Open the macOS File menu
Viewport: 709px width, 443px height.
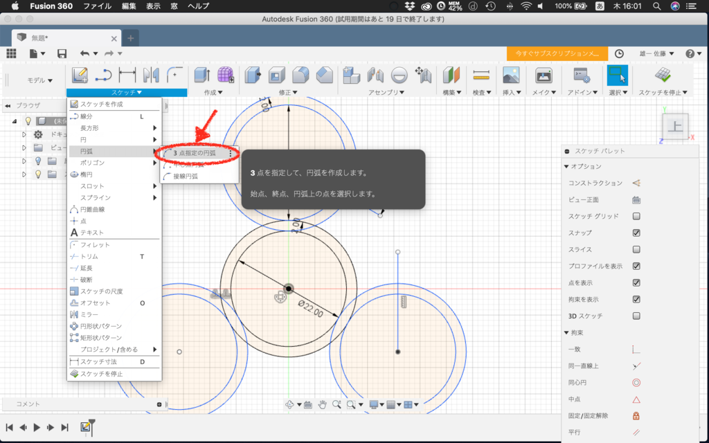coord(97,6)
